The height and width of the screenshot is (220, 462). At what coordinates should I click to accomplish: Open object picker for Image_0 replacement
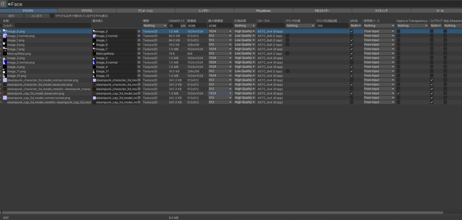[x=139, y=31]
